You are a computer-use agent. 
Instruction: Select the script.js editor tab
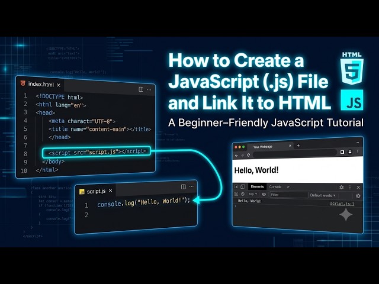pos(96,191)
